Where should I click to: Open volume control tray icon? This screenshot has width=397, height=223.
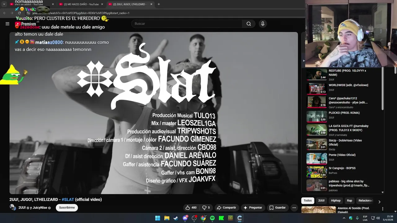(378, 218)
